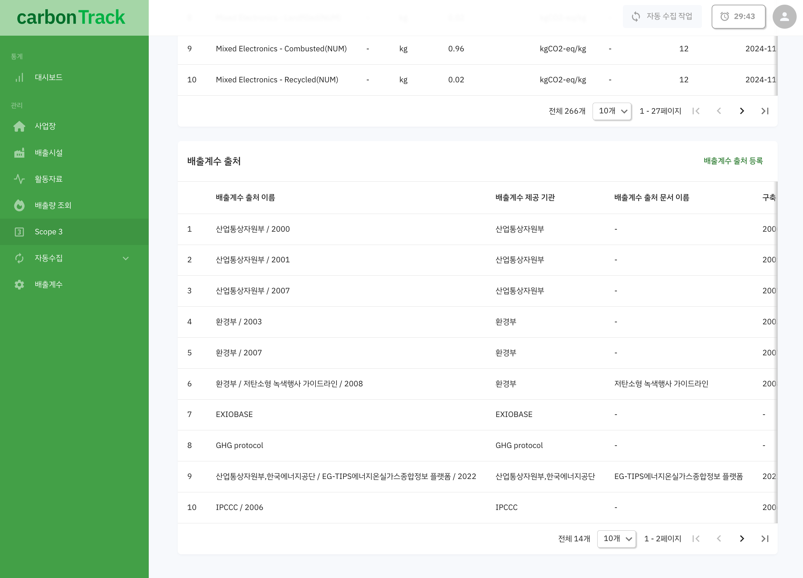This screenshot has height=578, width=803.
Task: Click the 배출계수 icon in sidebar
Action: pyautogui.click(x=18, y=285)
